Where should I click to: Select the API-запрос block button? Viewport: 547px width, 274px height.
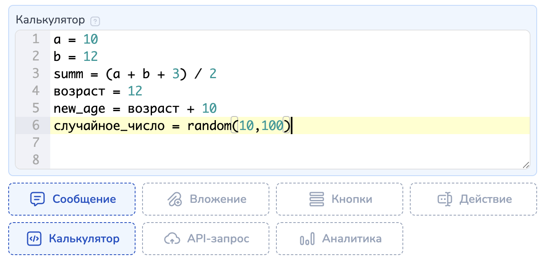click(x=206, y=239)
